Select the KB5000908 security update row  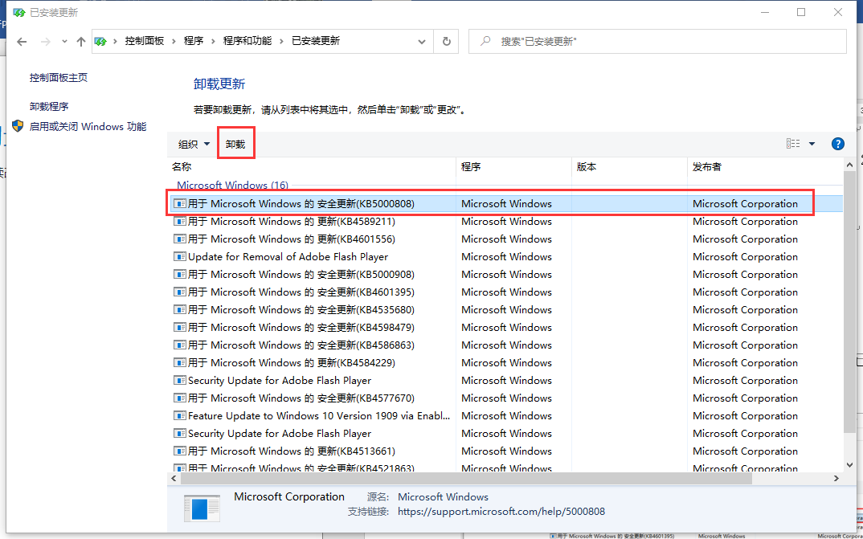tap(505, 274)
